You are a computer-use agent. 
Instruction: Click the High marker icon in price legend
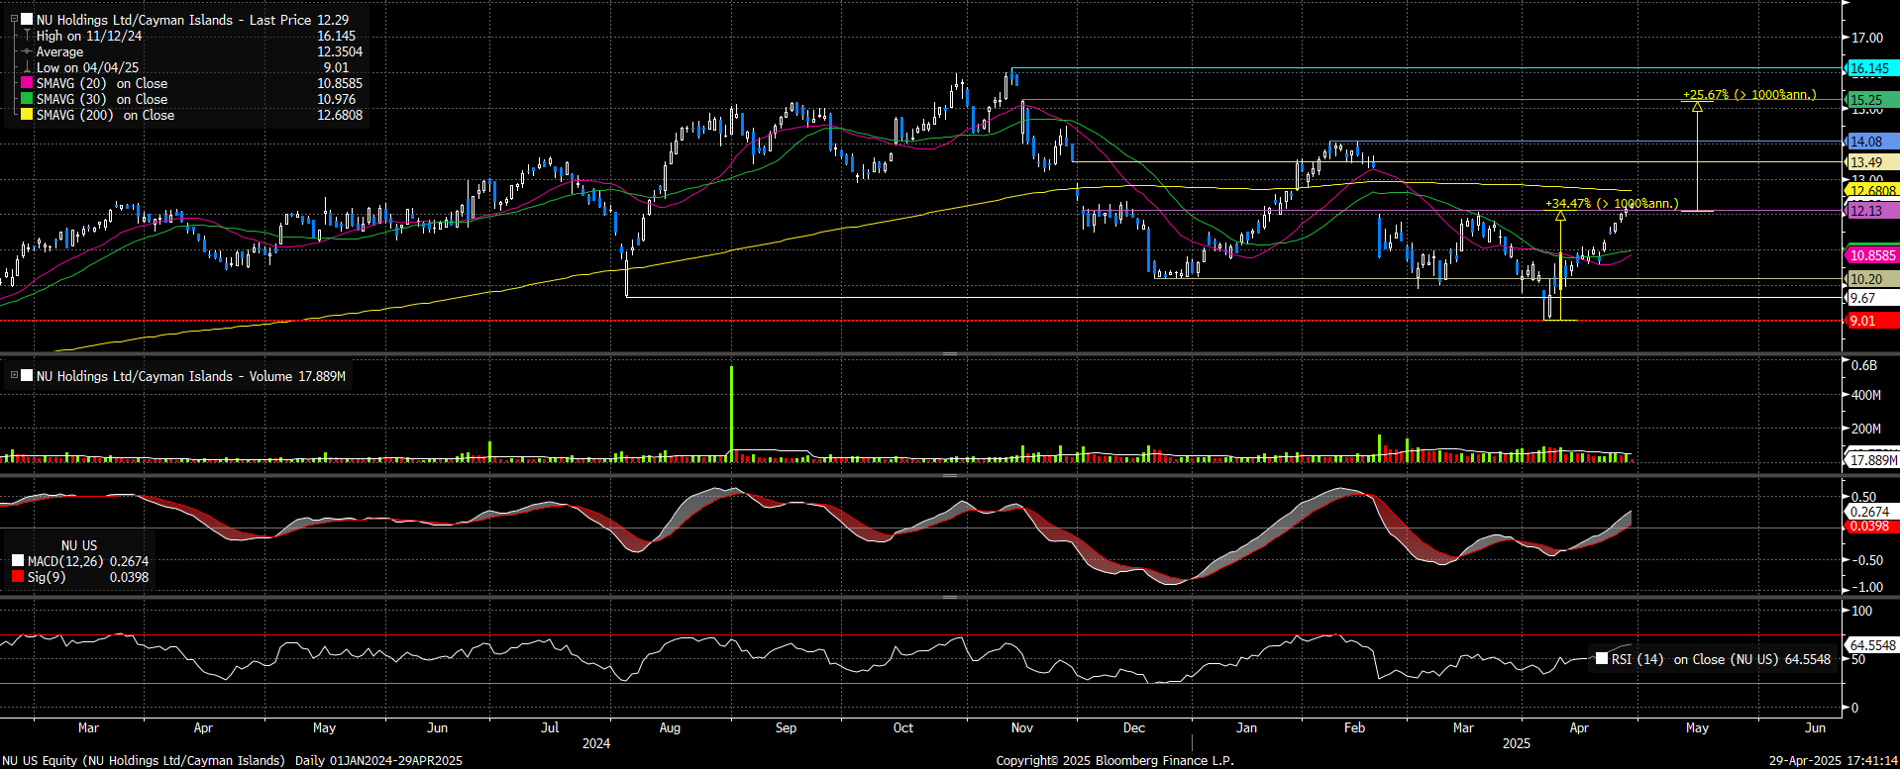(27, 36)
